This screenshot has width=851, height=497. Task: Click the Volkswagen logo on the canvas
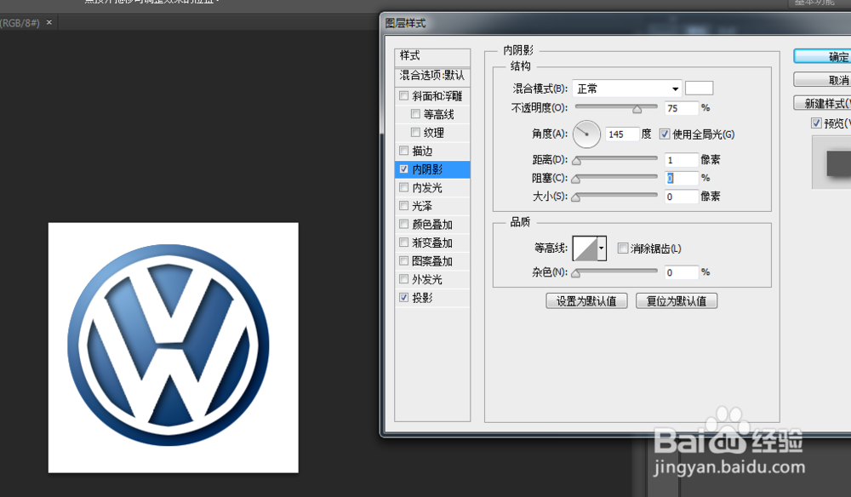pos(168,345)
